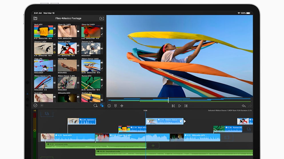The width and height of the screenshot is (284, 159).
Task: Tap the checkmark on Ribbon Dancer 1.MOV thumbnail
Action: tap(102, 68)
